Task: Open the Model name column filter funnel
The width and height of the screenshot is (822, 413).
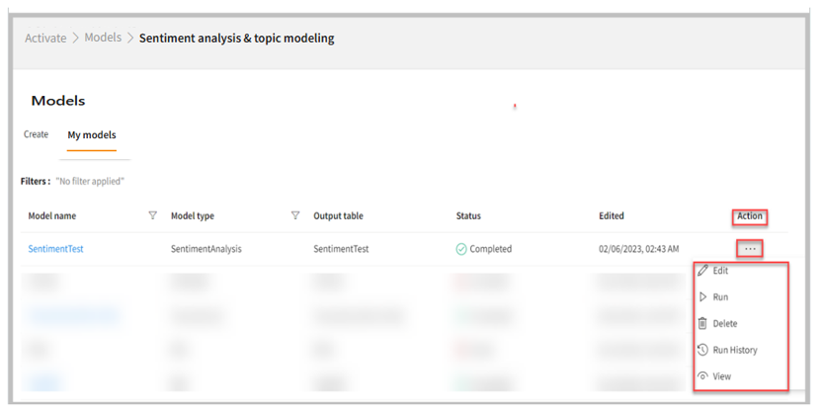Action: point(152,215)
